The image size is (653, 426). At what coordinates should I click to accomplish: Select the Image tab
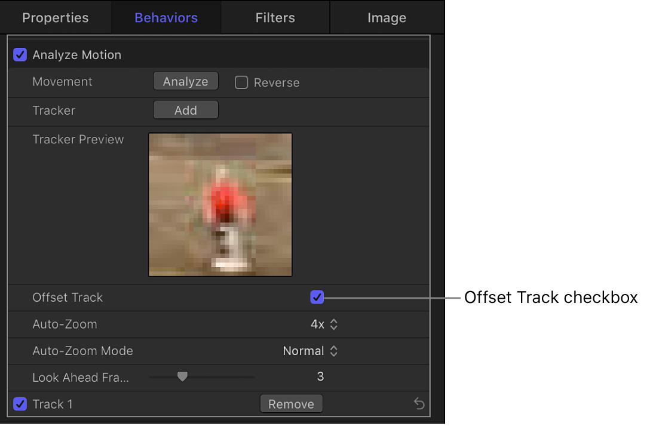point(387,18)
